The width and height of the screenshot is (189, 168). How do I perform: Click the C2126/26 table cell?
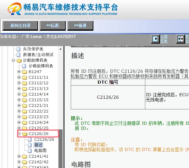coord(108,97)
